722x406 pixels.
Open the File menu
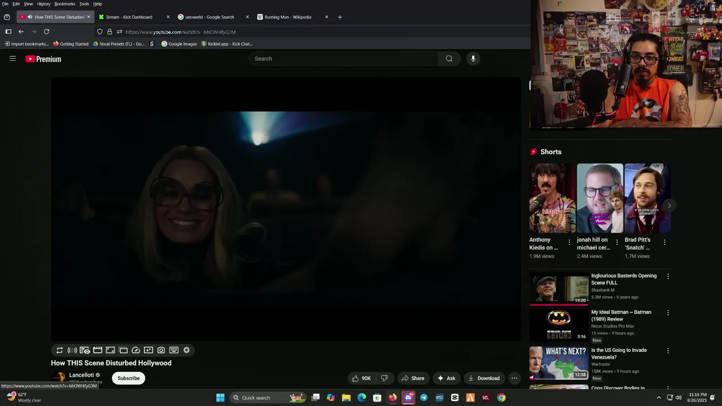click(x=5, y=4)
